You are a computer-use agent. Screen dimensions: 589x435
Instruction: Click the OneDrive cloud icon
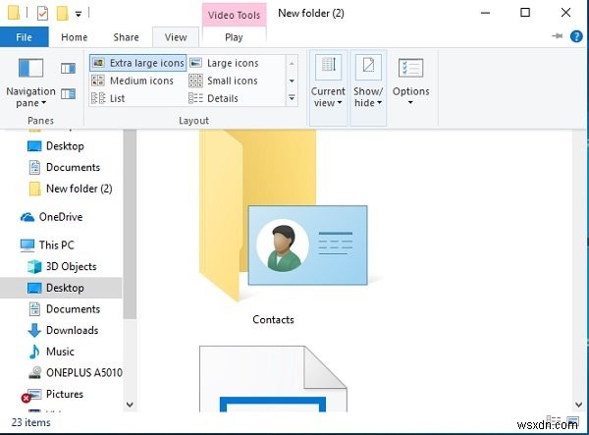pyautogui.click(x=27, y=217)
